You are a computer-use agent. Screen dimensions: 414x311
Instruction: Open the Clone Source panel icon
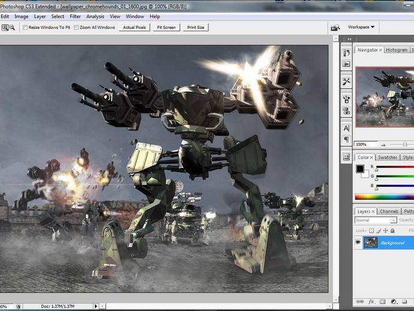(346, 111)
